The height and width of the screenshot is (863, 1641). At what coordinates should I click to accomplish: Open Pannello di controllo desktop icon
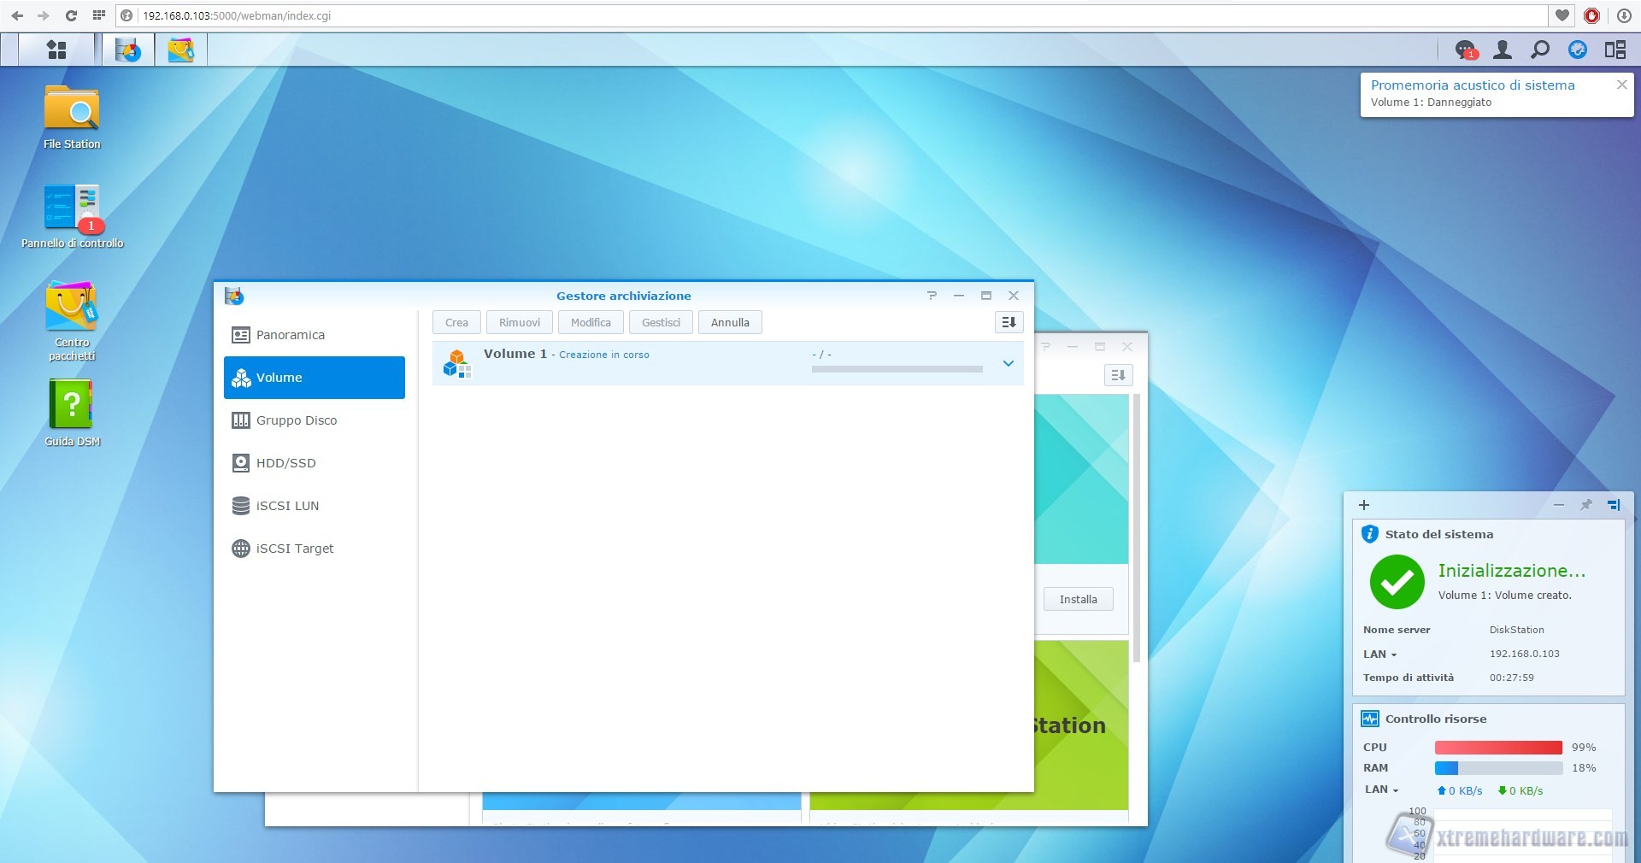(x=72, y=208)
